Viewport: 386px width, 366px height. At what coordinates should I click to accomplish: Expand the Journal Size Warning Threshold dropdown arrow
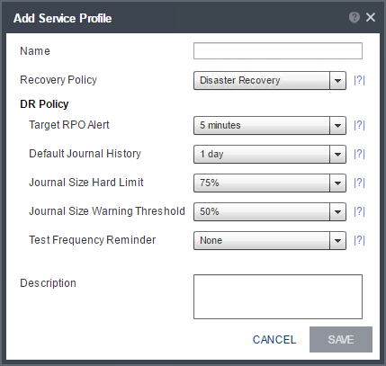tap(337, 211)
